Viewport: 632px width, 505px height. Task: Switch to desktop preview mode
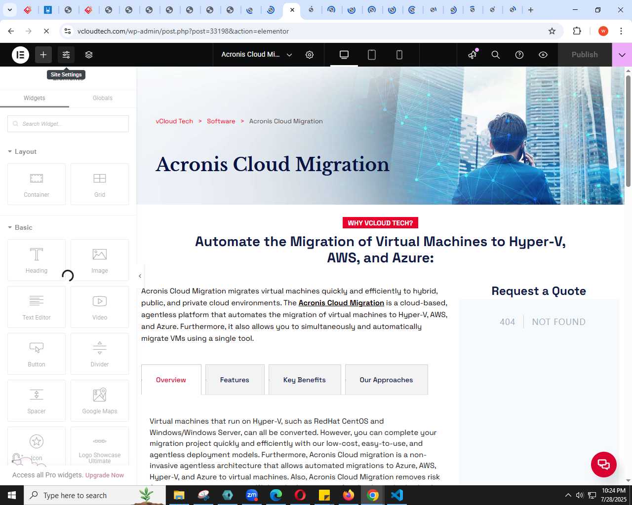click(x=344, y=55)
